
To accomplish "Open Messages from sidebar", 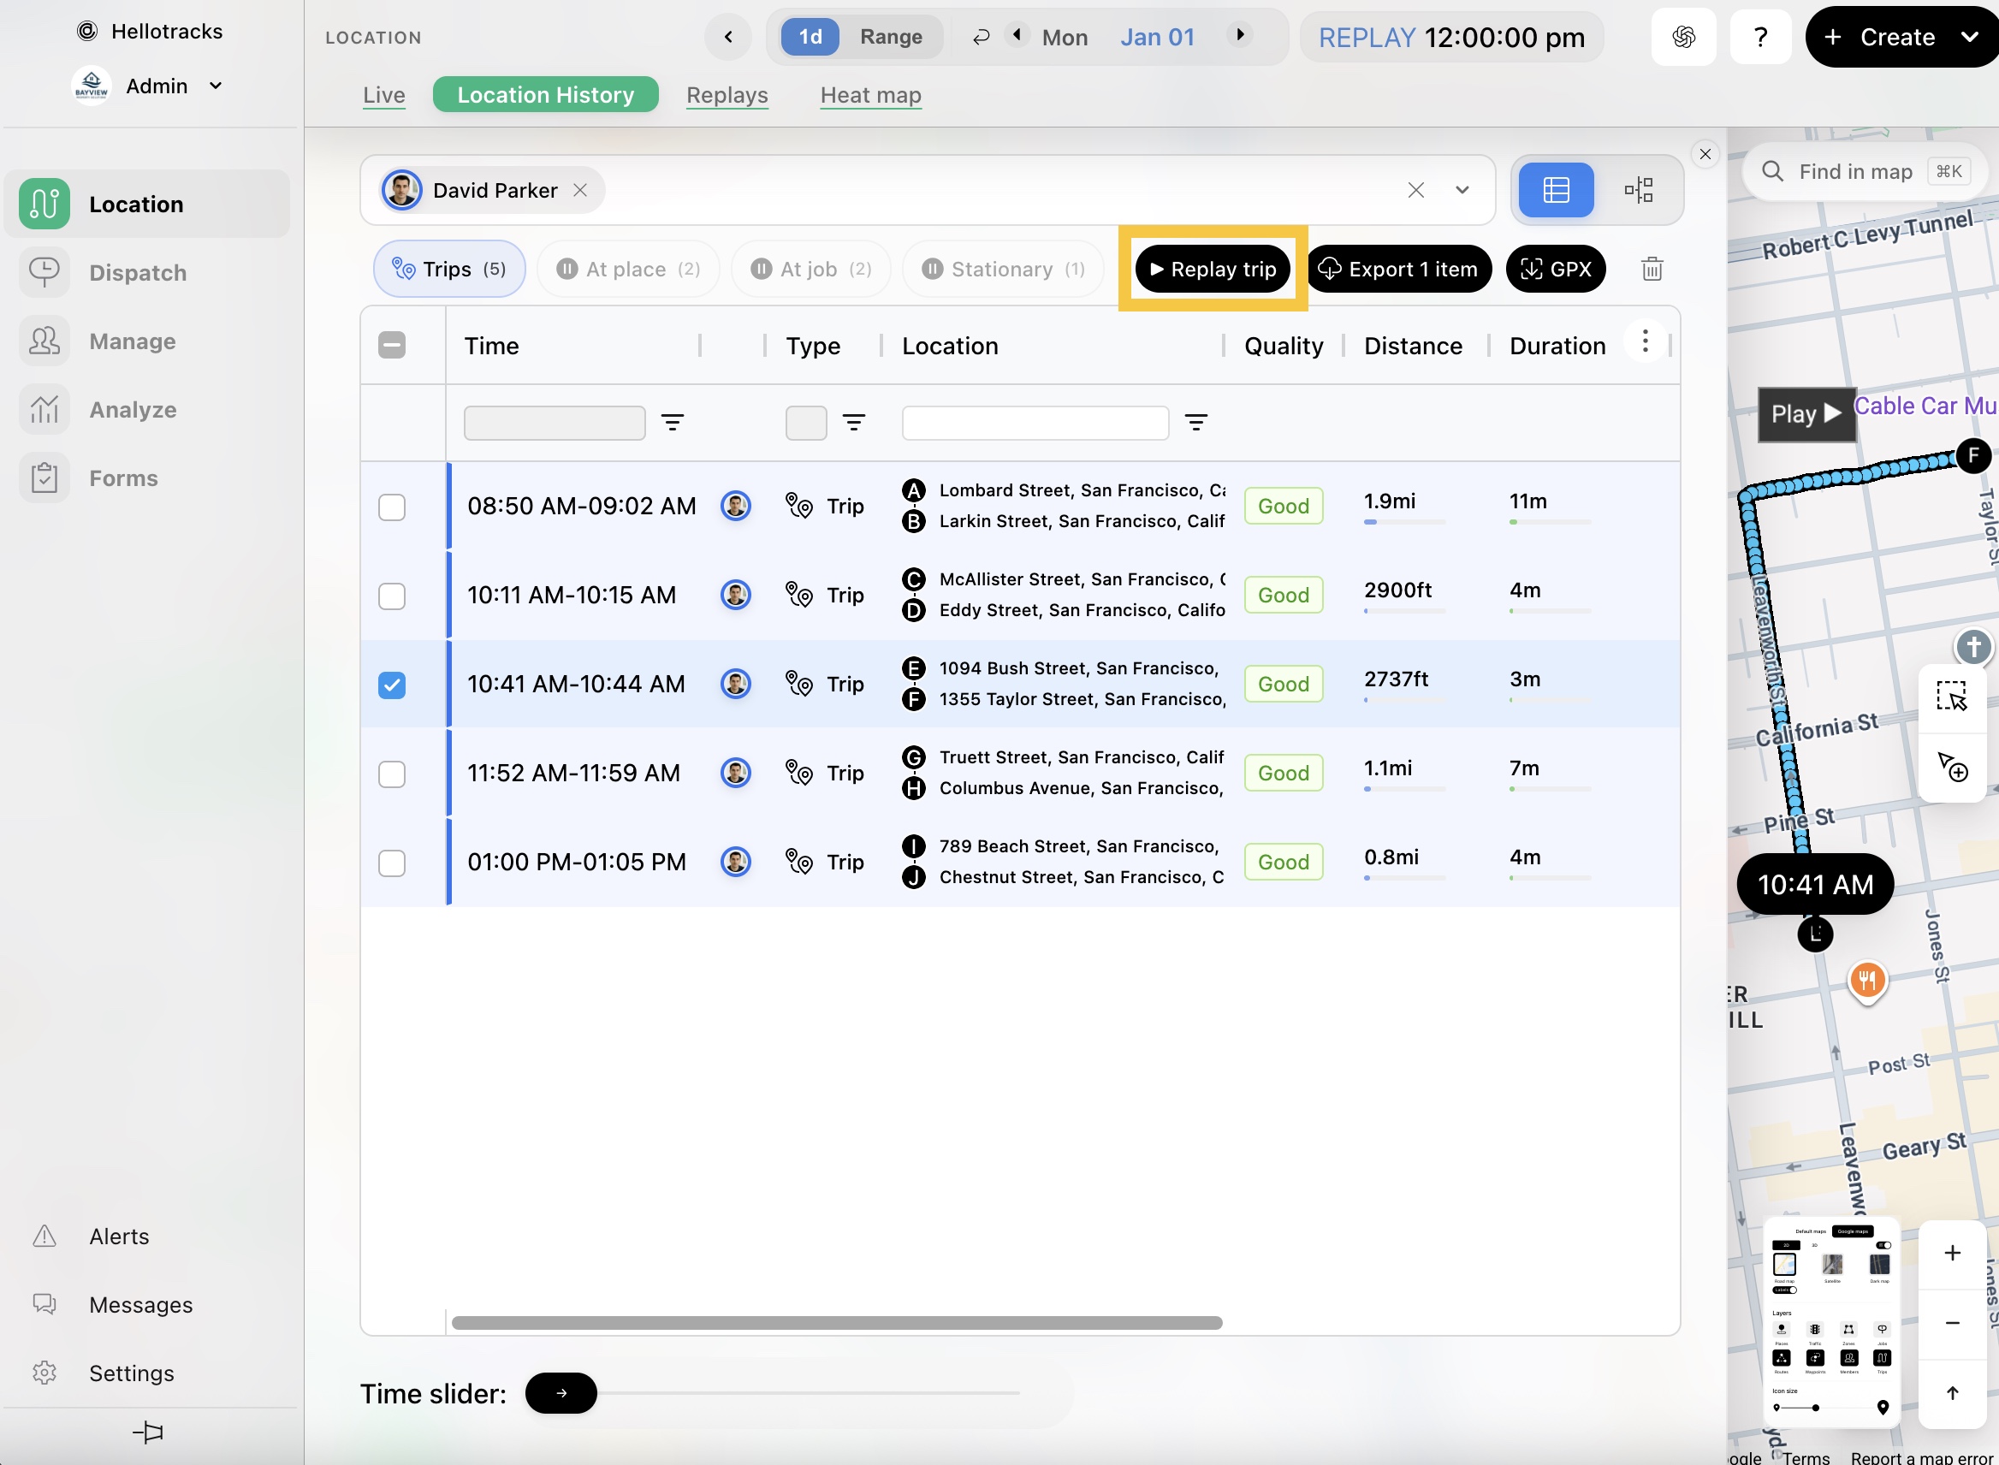I will coord(140,1303).
